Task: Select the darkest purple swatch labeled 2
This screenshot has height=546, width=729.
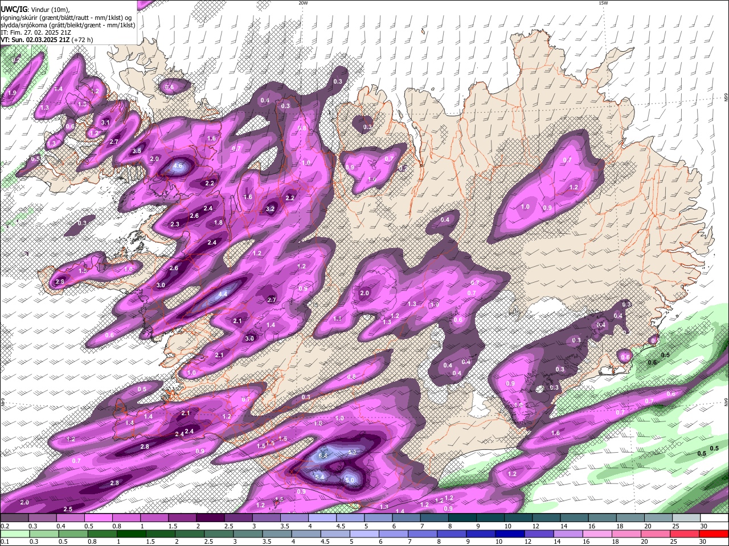Action: coord(210,518)
